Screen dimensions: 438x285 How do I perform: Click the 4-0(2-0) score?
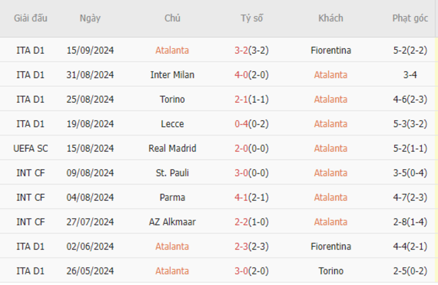coord(251,75)
